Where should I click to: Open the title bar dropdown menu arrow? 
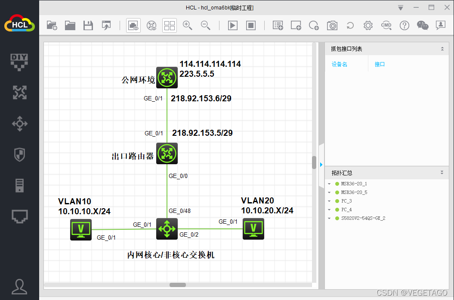[401, 8]
